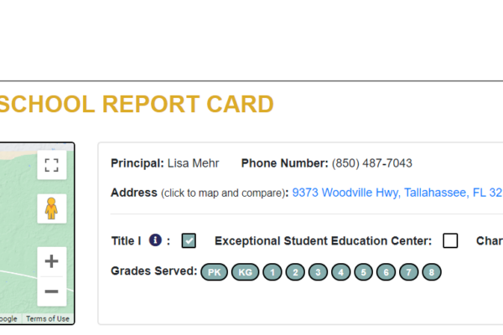Click the Street View pegman icon
Screen dimensions: 503x335
point(52,209)
